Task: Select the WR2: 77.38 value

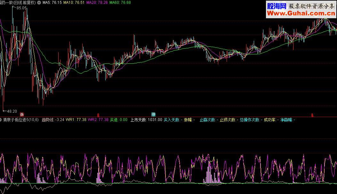Action: click(98, 120)
